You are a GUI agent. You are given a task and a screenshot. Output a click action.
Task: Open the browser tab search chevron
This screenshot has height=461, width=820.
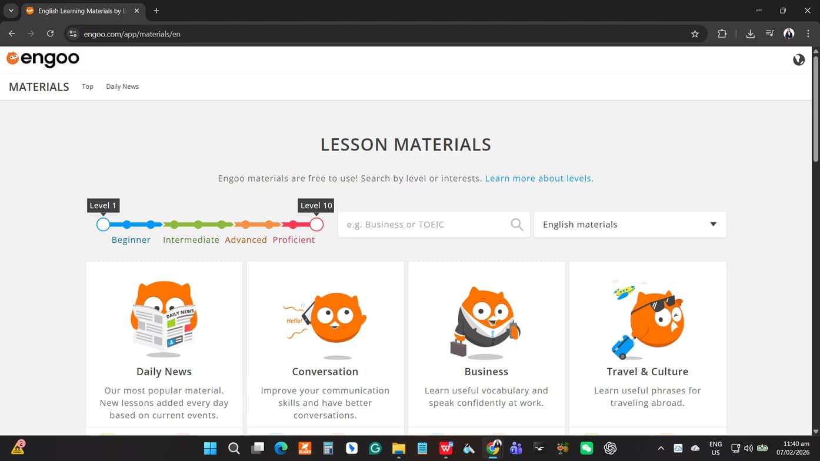click(11, 10)
